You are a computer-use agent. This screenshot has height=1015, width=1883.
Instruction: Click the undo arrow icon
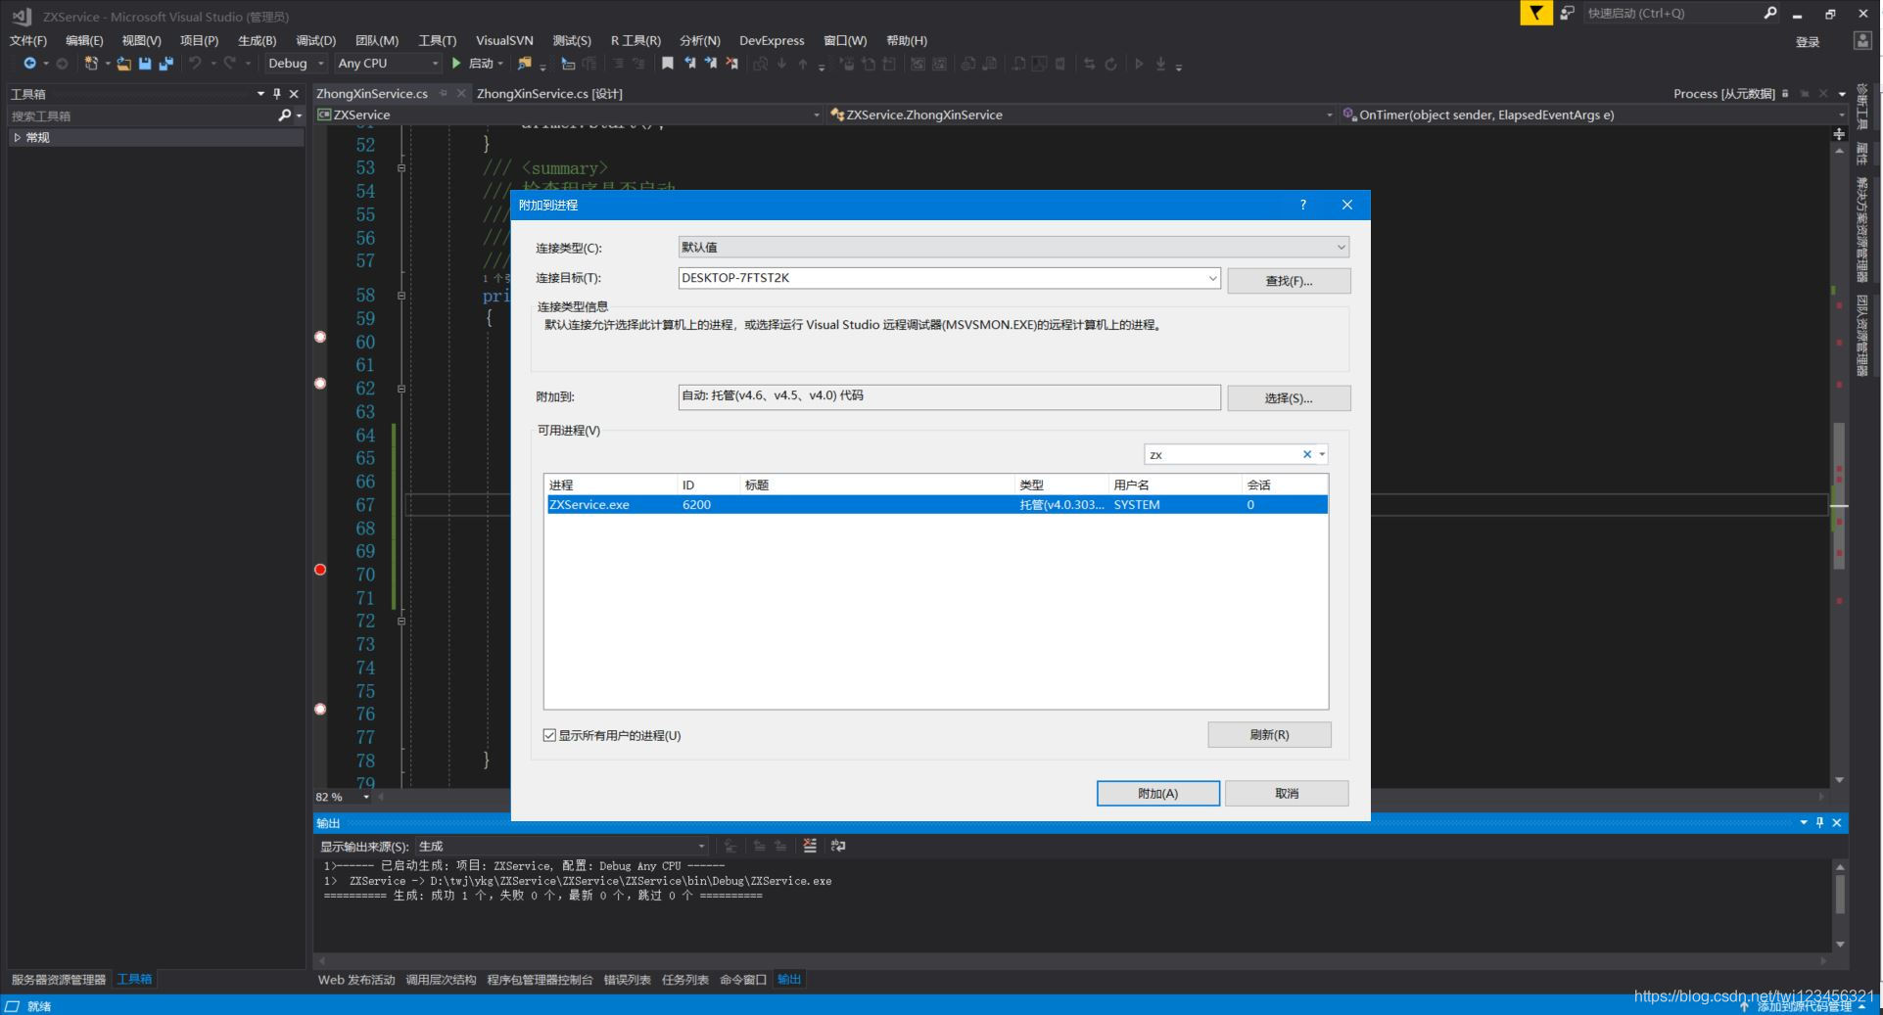pos(195,64)
